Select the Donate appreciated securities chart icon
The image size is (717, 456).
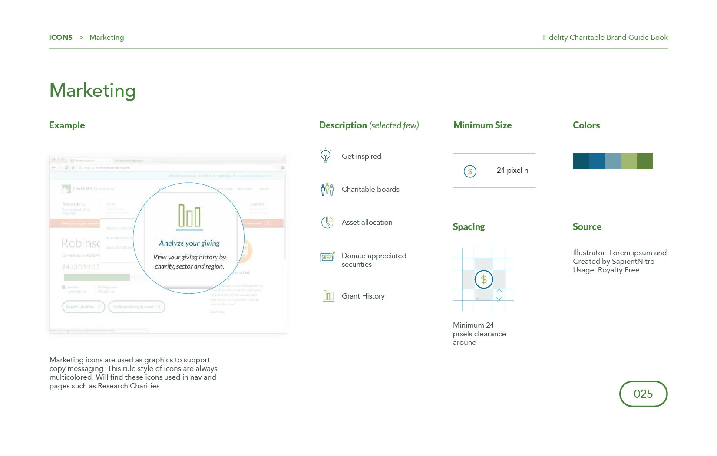[327, 257]
